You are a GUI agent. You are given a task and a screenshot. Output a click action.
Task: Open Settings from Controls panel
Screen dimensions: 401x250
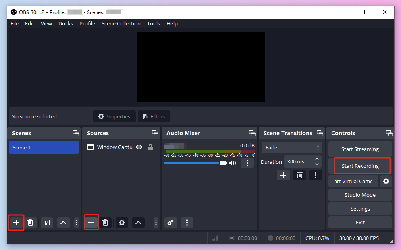(x=360, y=209)
